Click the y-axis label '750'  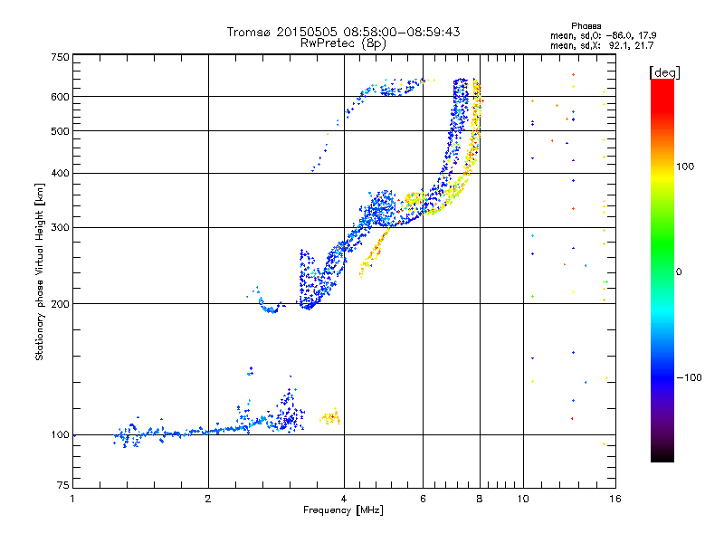(x=60, y=58)
